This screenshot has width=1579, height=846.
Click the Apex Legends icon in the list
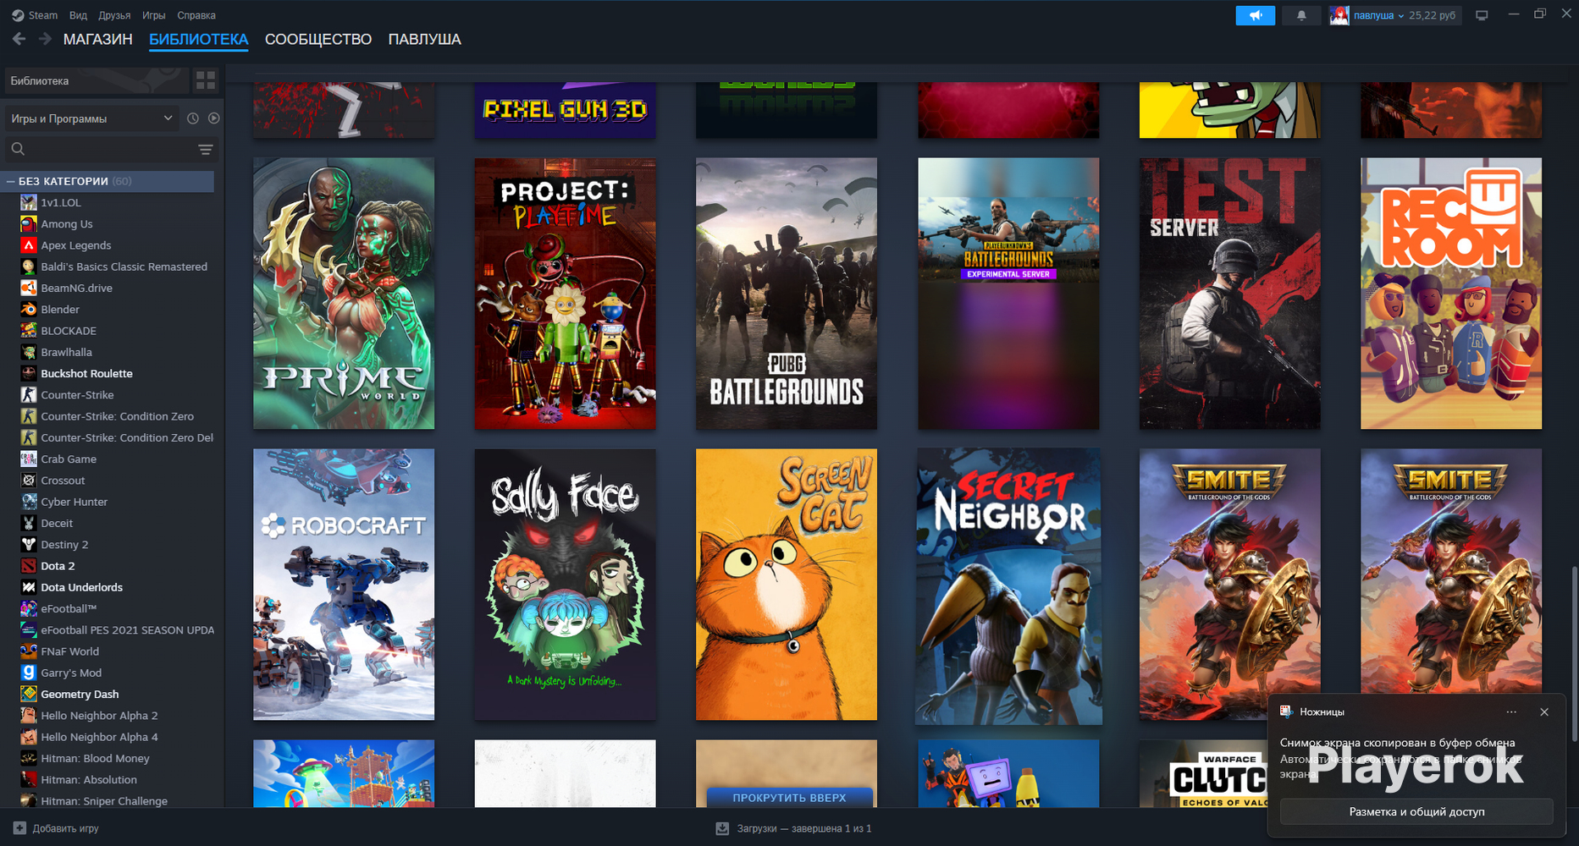(29, 245)
